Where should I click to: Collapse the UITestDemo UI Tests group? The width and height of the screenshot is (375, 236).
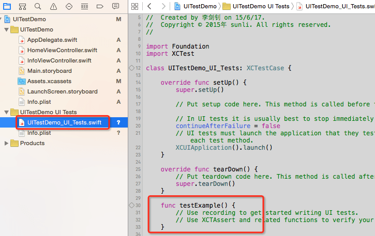point(6,112)
